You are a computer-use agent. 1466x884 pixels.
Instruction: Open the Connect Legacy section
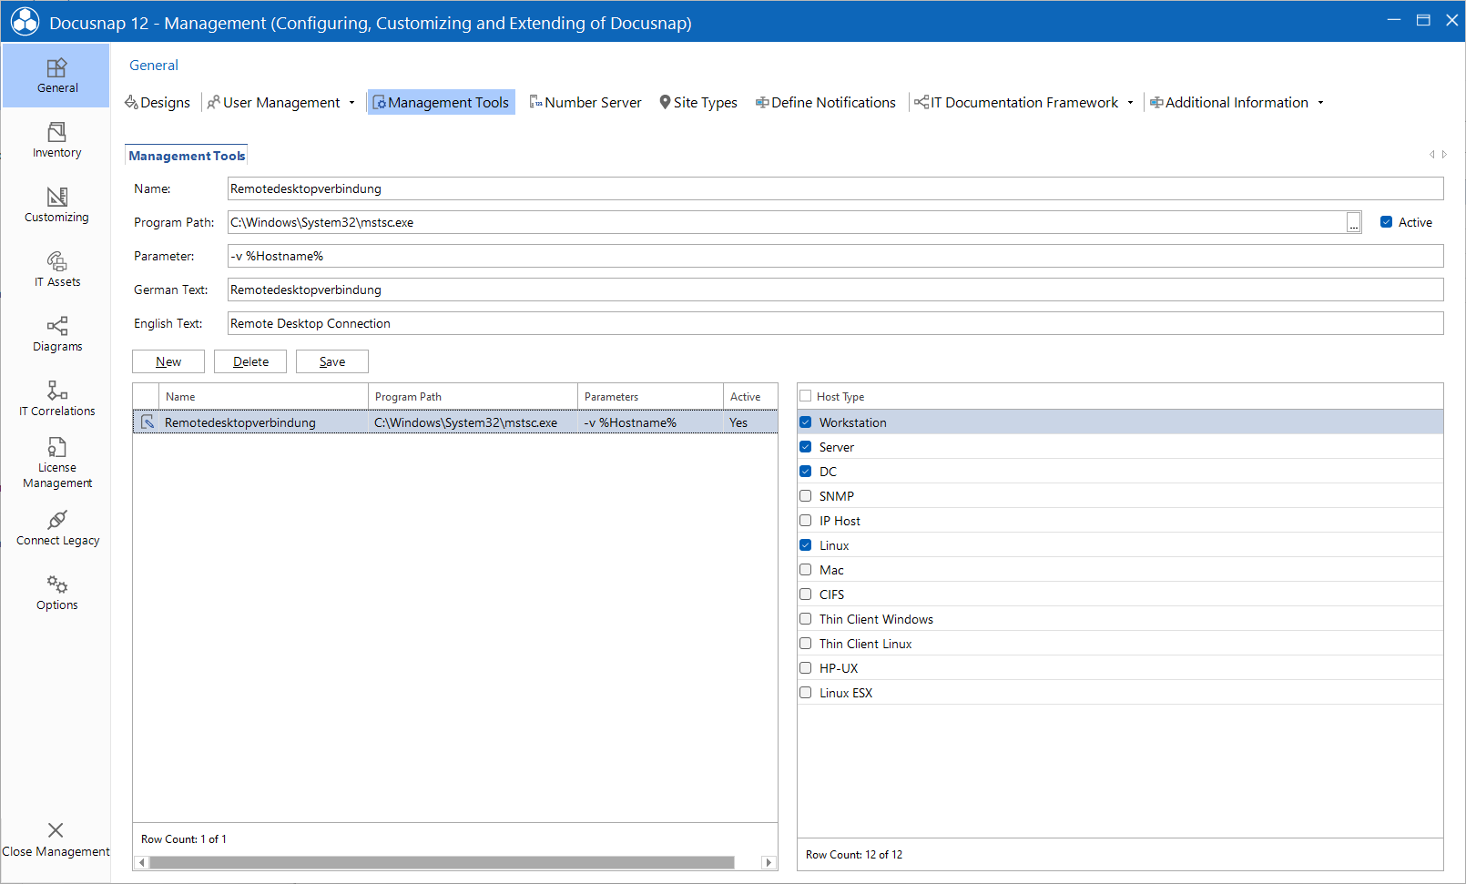pyautogui.click(x=56, y=528)
